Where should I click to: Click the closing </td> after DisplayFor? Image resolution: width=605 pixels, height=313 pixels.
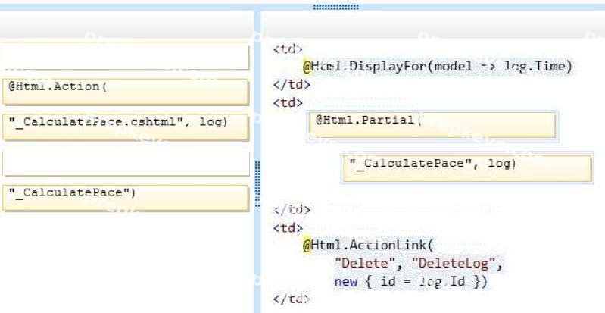coord(292,84)
